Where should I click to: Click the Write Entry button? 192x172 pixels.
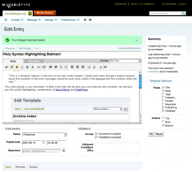point(45,13)
